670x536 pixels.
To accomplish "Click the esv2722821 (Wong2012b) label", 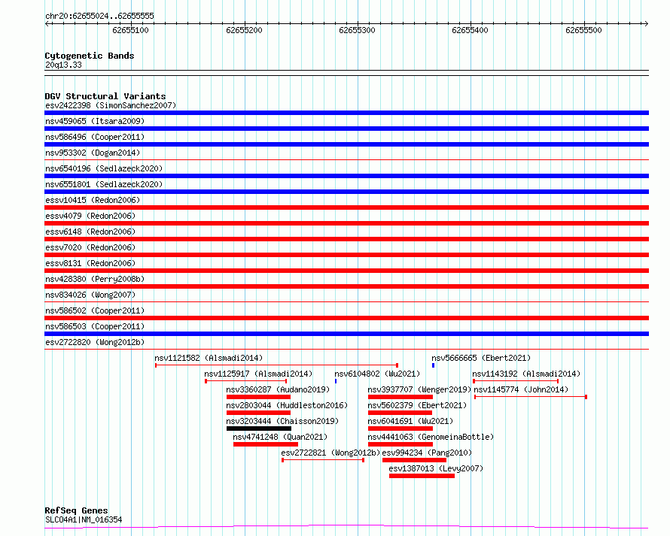I will (330, 453).
